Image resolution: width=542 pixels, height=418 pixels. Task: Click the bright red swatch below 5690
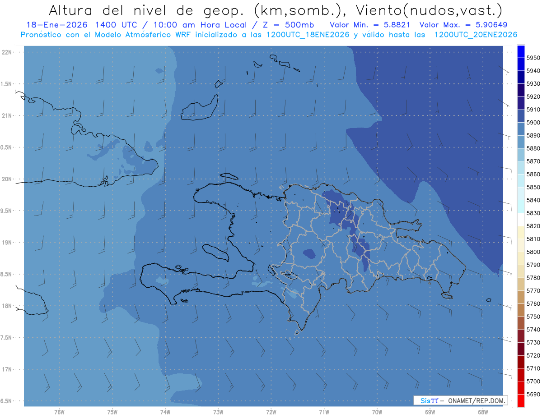(x=521, y=400)
